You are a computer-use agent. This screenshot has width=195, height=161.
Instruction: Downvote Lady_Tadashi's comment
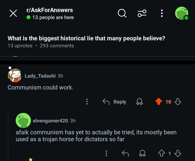coord(178,102)
